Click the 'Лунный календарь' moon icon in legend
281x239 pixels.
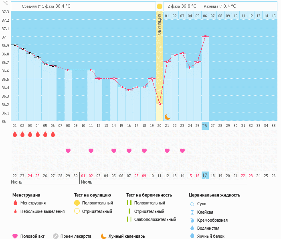click(103, 236)
